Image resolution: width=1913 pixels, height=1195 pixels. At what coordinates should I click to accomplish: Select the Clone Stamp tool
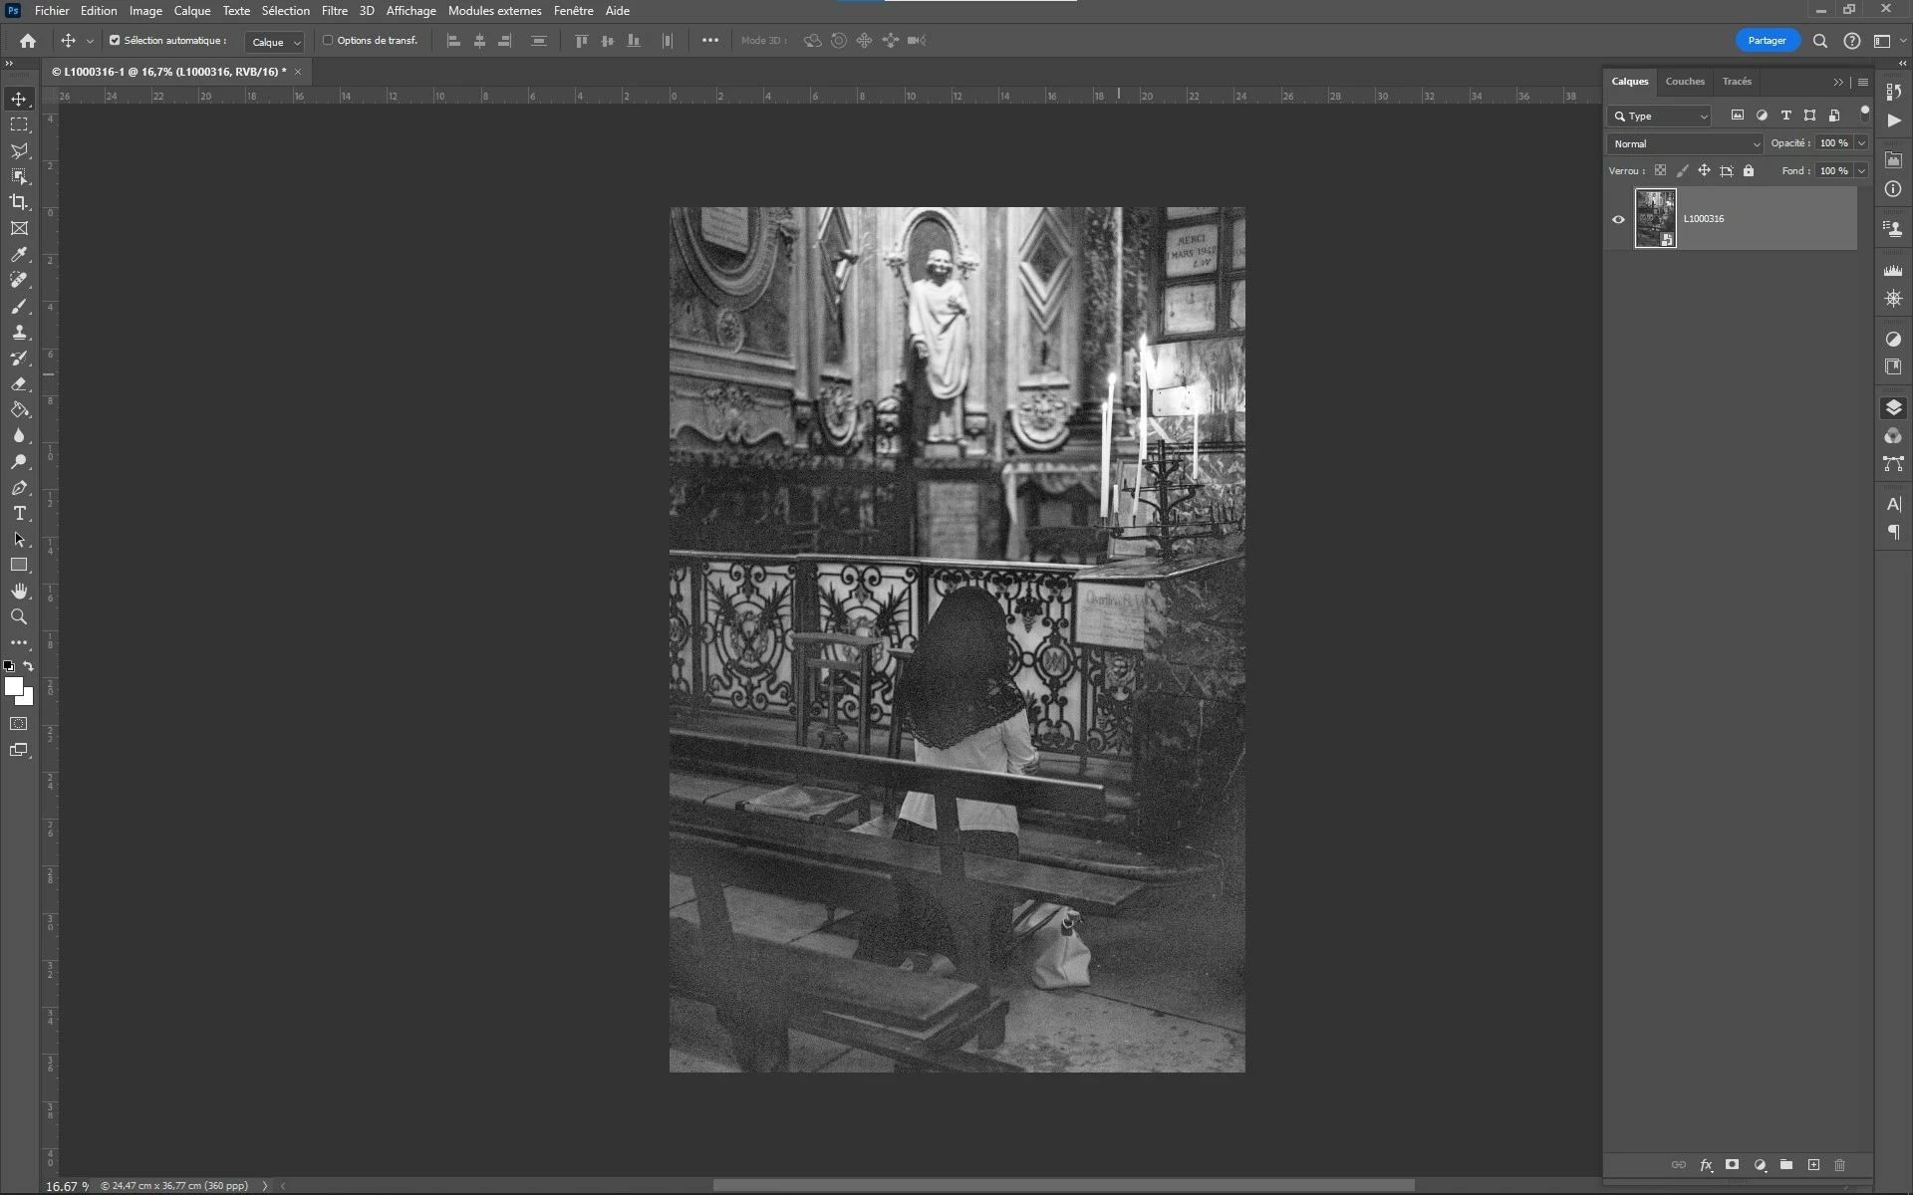tap(19, 333)
